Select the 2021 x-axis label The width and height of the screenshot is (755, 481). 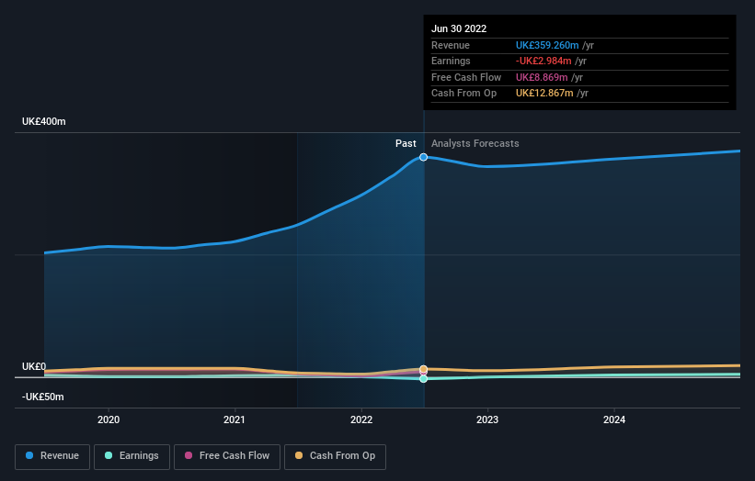click(234, 419)
